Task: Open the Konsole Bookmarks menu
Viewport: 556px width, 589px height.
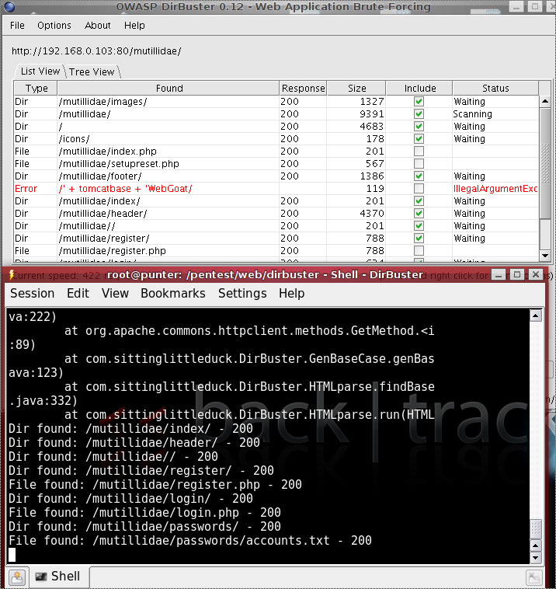Action: pyautogui.click(x=172, y=293)
